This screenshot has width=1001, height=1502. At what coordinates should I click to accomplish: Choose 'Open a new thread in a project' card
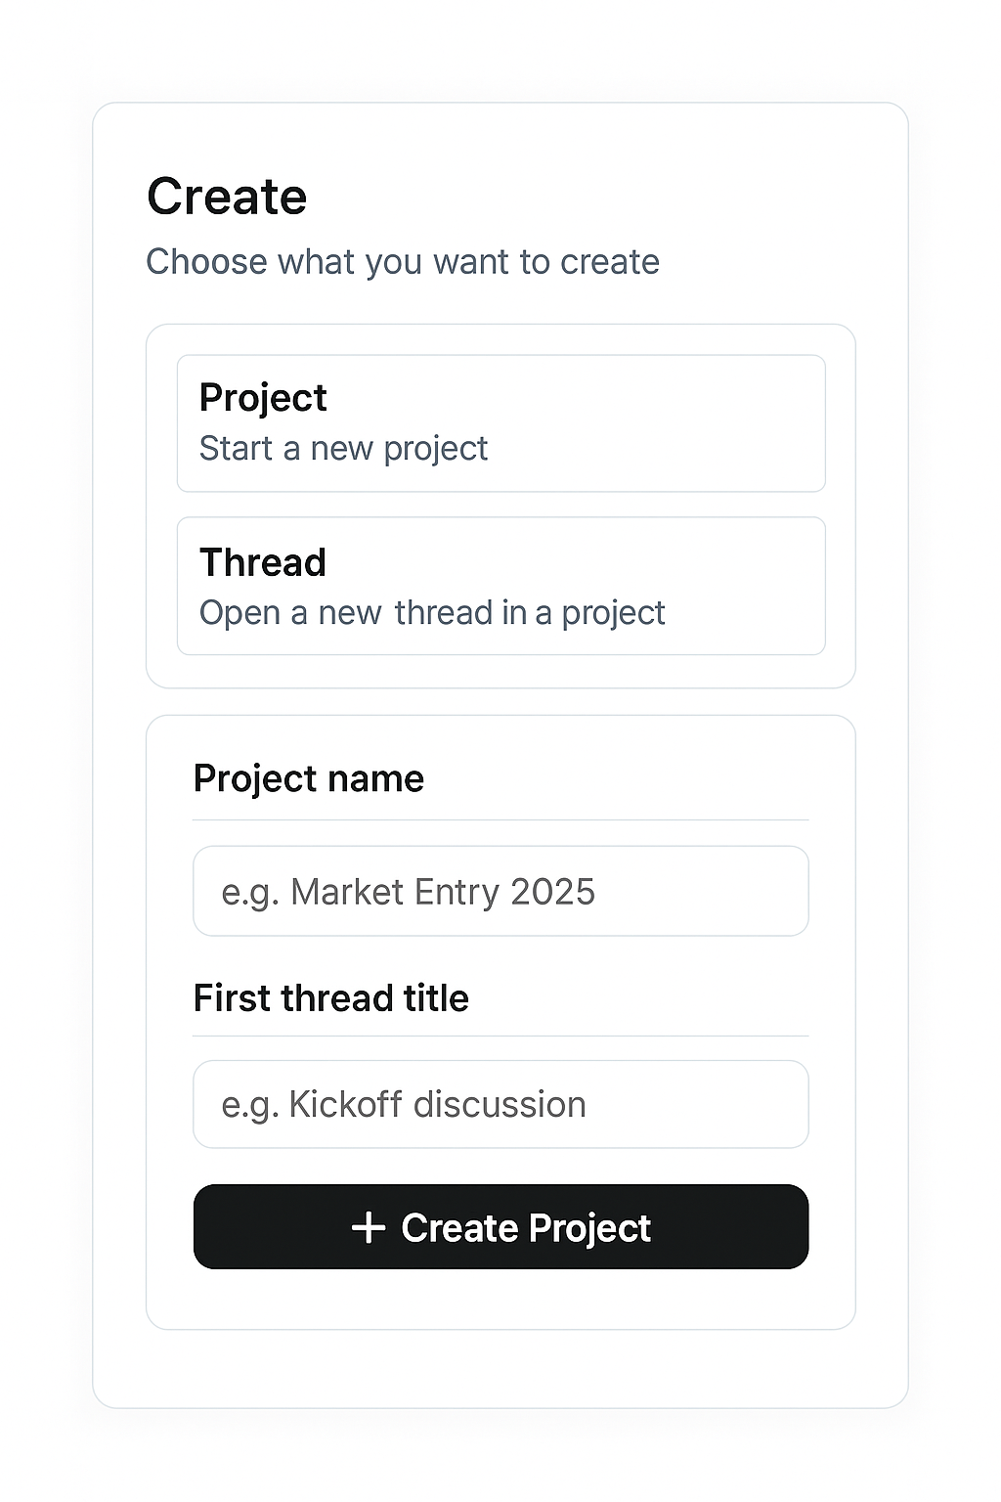point(500,585)
